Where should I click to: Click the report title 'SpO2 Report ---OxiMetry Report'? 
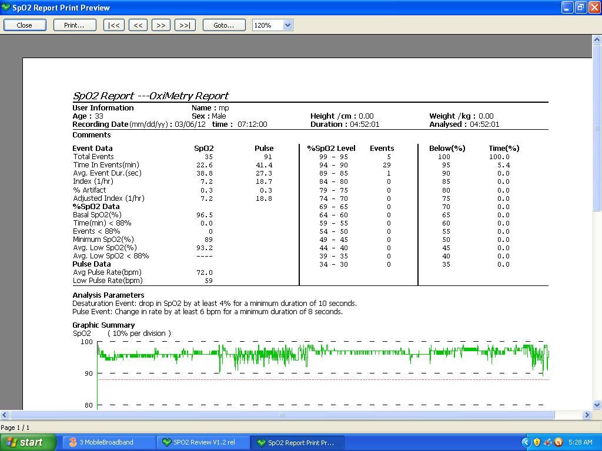pyautogui.click(x=150, y=96)
